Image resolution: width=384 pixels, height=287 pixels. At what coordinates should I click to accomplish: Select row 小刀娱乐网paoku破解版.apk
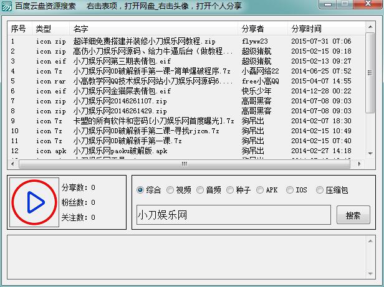[x=186, y=151]
